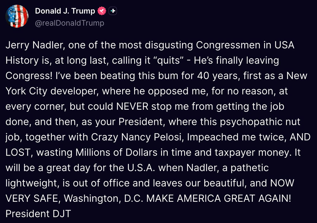Image resolution: width=317 pixels, height=223 pixels.
Task: Click the "President DJT" signature line
Action: tap(38, 214)
